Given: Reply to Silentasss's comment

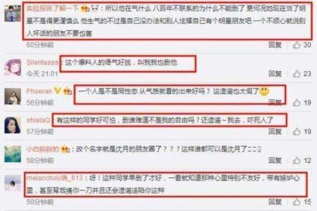Looking at the screenshot, I should [x=275, y=73].
